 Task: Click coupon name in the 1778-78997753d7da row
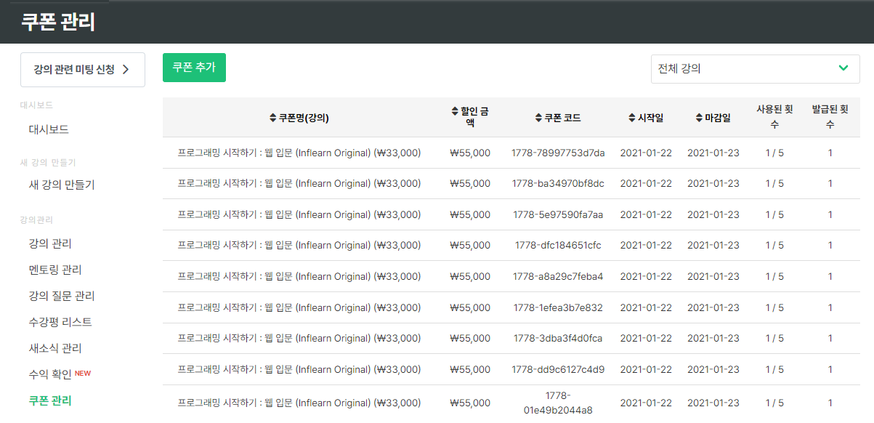coord(299,153)
